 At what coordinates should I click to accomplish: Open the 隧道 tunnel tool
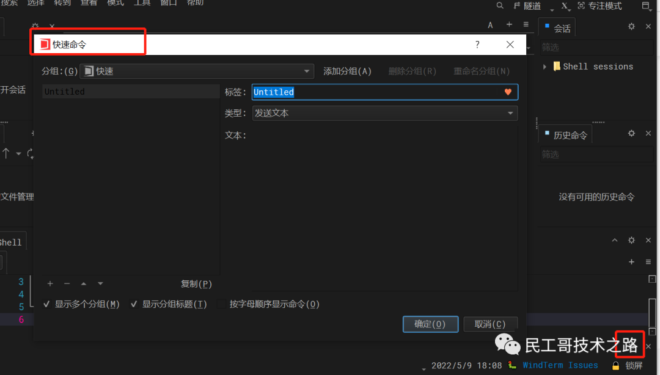(528, 6)
